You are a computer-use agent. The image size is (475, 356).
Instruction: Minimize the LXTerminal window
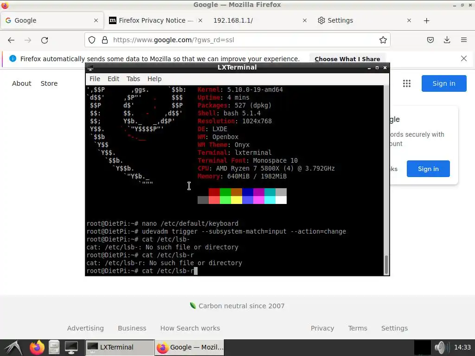coord(369,68)
